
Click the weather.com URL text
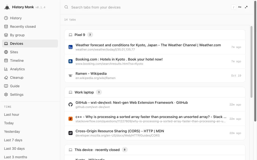point(105,49)
